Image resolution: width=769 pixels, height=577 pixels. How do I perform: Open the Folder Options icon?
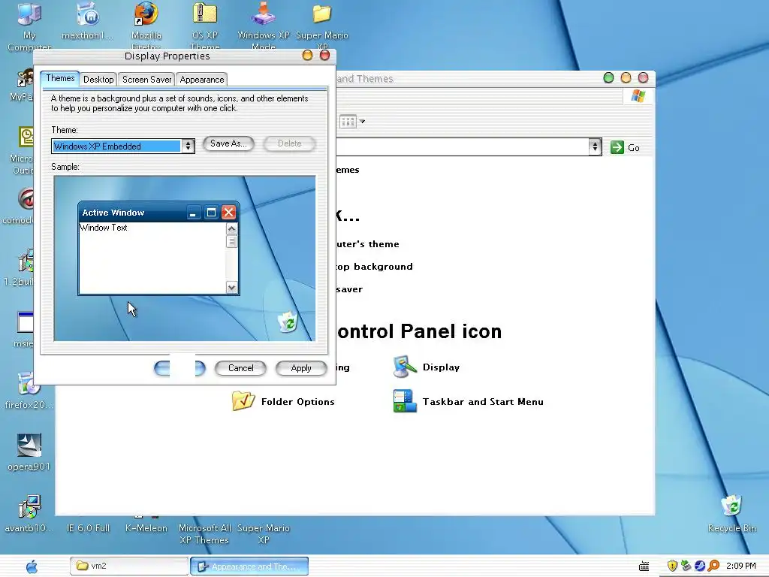(x=243, y=401)
